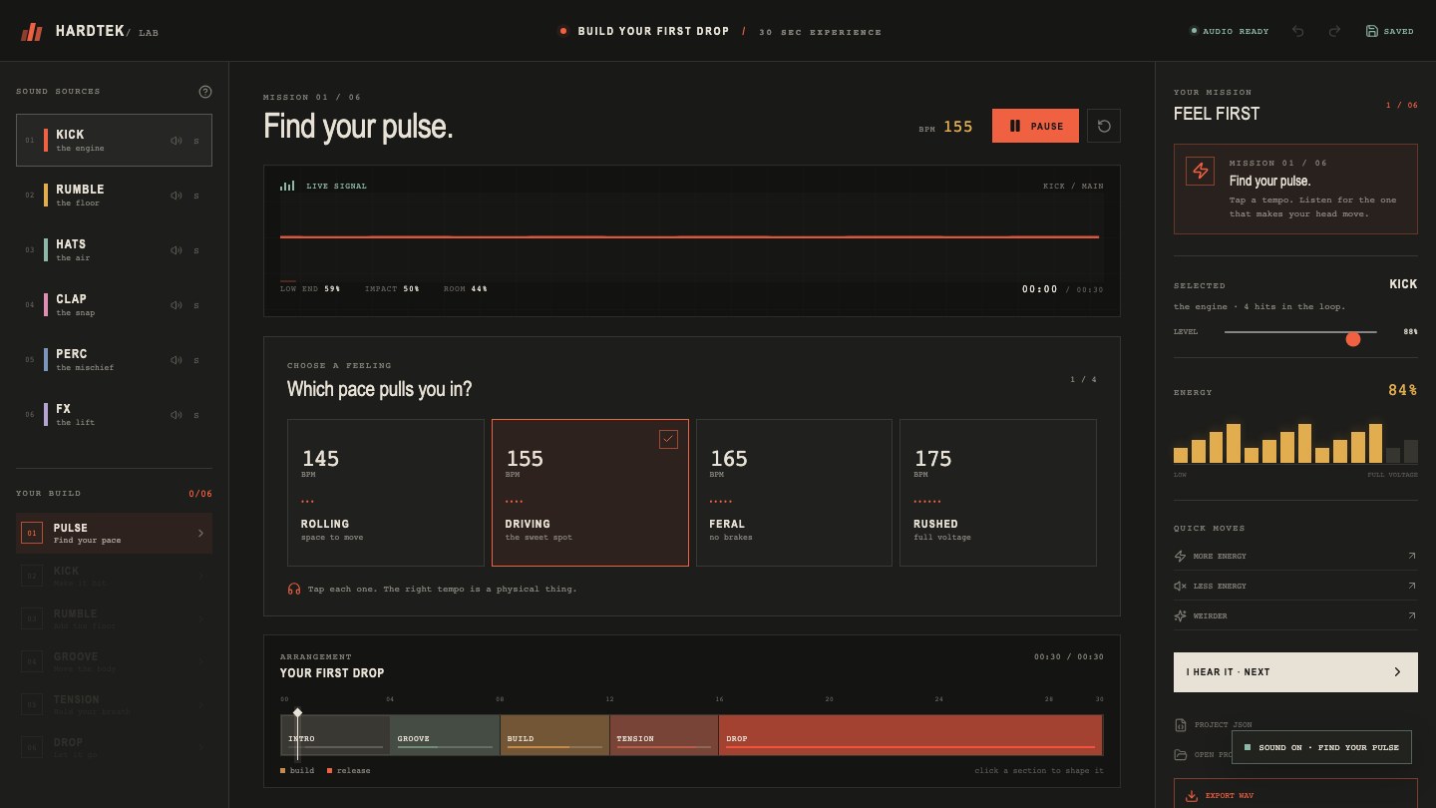Solo the KICK track
This screenshot has height=808, width=1436.
pyautogui.click(x=196, y=141)
